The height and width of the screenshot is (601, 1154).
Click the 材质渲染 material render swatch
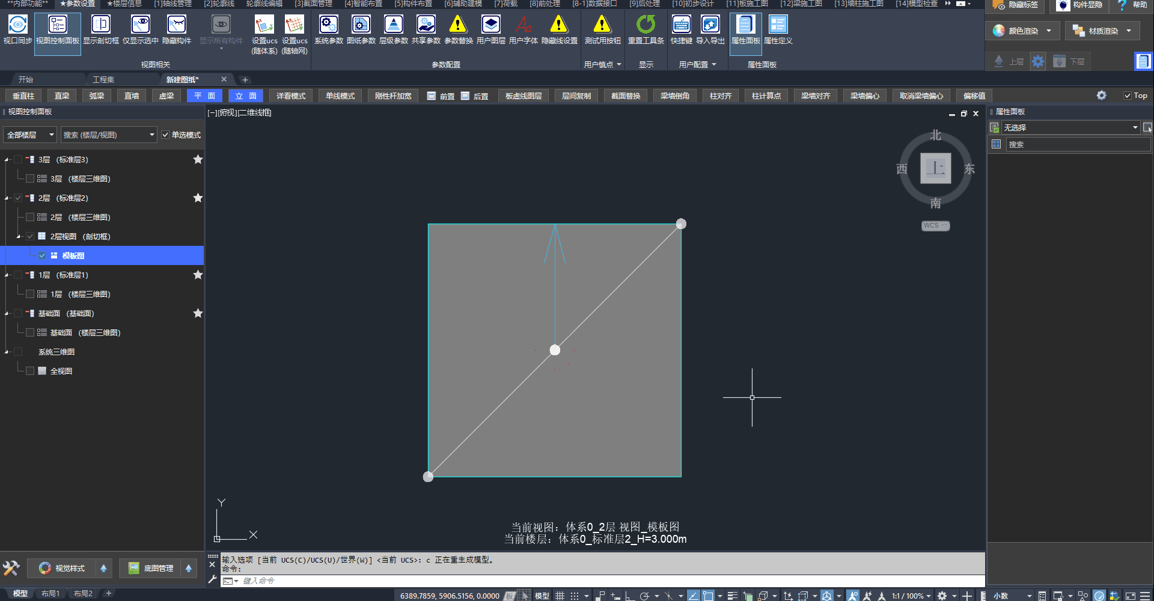1078,31
